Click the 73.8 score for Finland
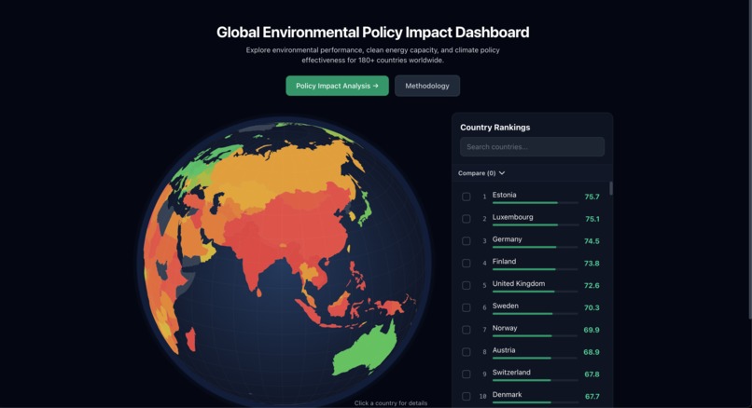This screenshot has width=752, height=408. 592,263
